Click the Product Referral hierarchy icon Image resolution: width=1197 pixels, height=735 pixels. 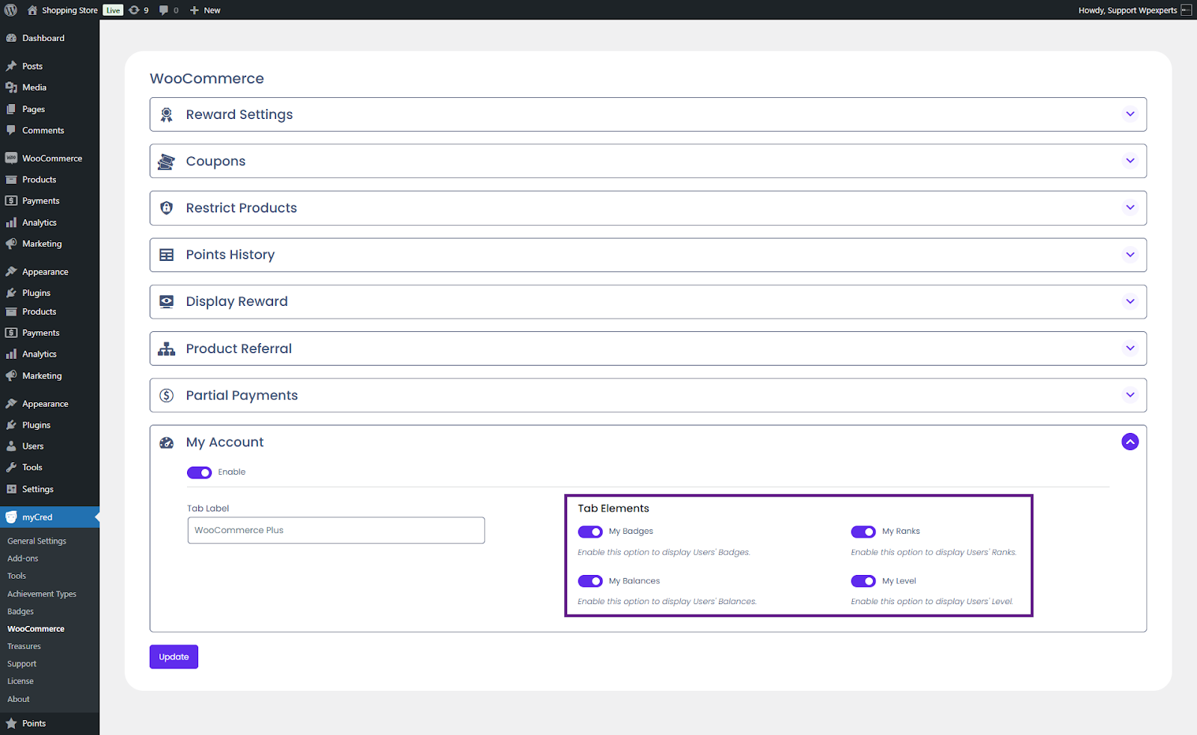[x=167, y=349]
